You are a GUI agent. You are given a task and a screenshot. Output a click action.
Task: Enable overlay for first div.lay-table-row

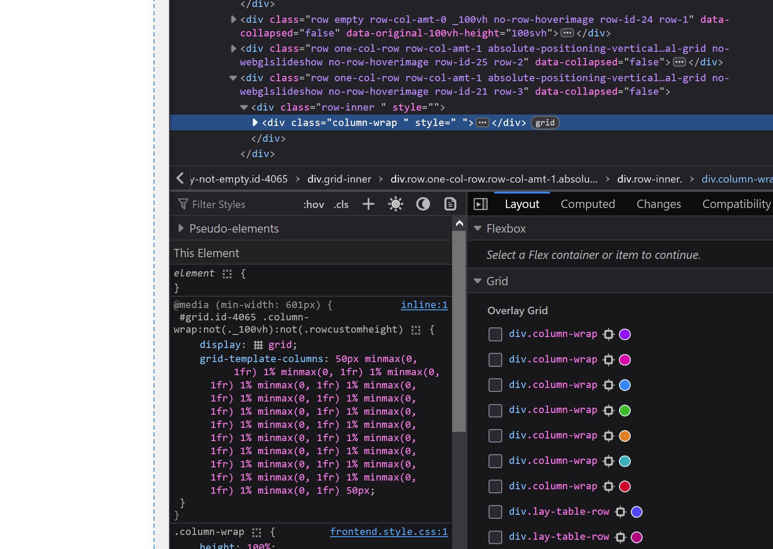[x=495, y=512]
